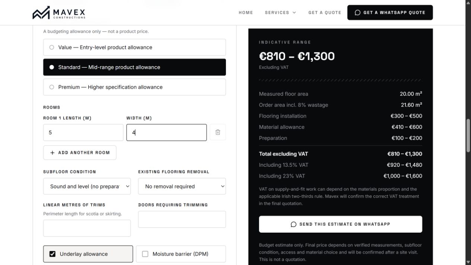Click the Including 23% VAT amount €1,000 – €1,600

coord(403,176)
